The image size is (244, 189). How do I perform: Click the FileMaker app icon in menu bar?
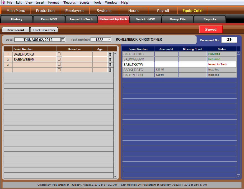3,2
